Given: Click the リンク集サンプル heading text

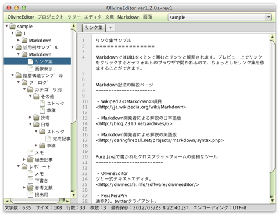Looking at the screenshot, I should click(113, 41).
